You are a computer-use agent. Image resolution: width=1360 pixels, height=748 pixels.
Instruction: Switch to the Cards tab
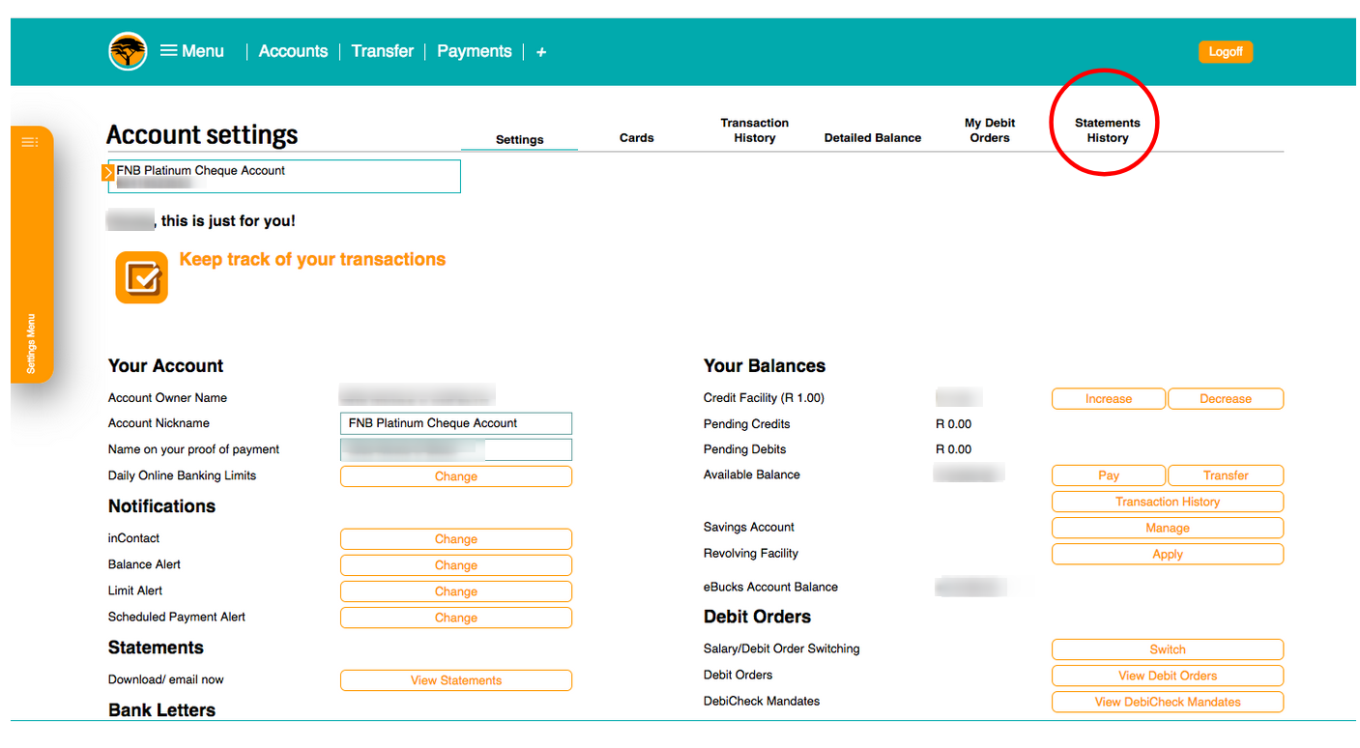tap(636, 138)
